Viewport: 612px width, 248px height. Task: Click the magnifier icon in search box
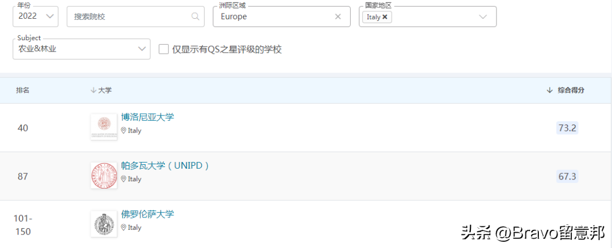pyautogui.click(x=195, y=16)
